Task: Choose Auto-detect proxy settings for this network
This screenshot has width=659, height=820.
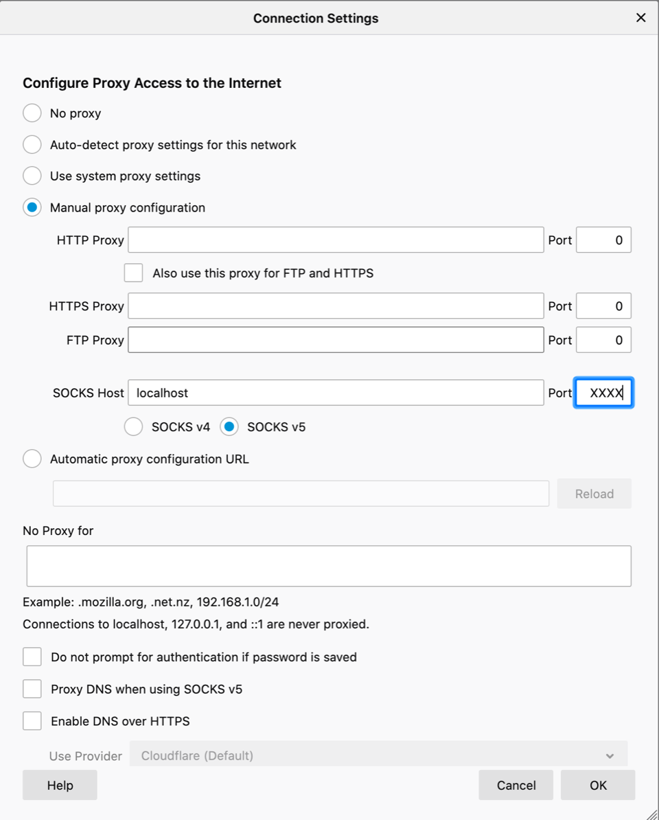Action: [x=32, y=145]
